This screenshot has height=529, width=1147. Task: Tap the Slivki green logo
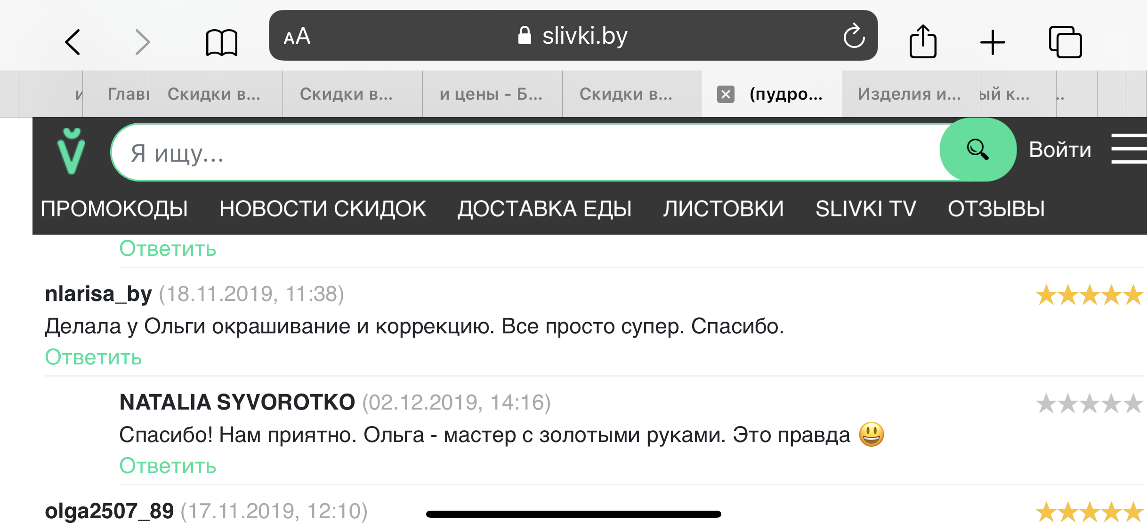click(x=72, y=151)
